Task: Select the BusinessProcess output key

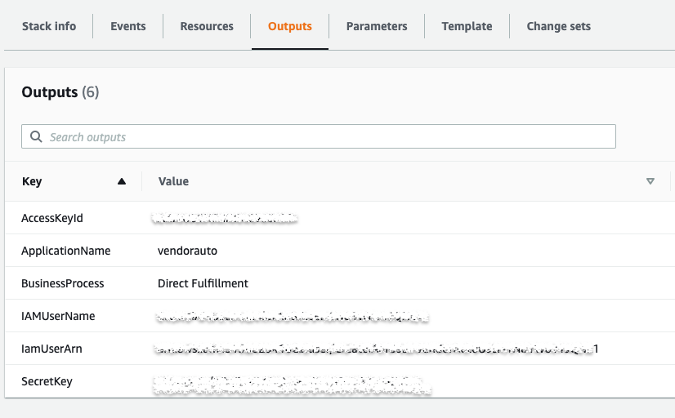Action: tap(63, 283)
